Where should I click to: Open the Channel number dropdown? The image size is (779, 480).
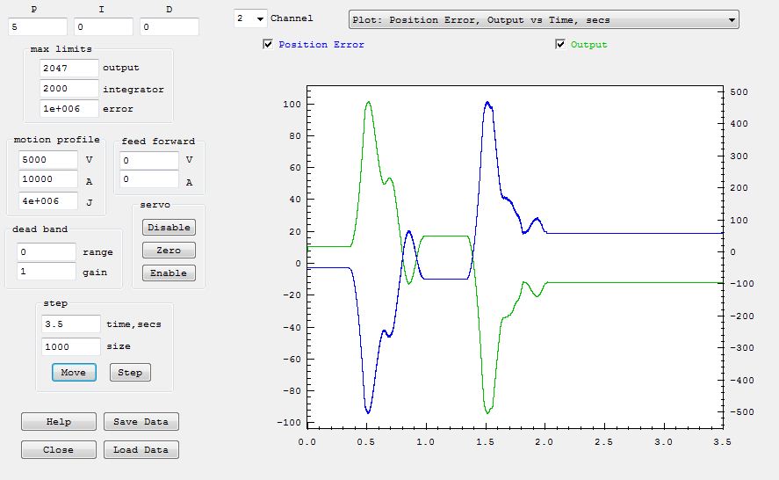[249, 18]
